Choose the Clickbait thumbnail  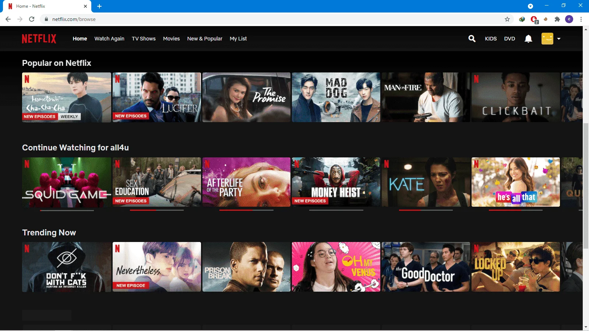click(x=516, y=97)
